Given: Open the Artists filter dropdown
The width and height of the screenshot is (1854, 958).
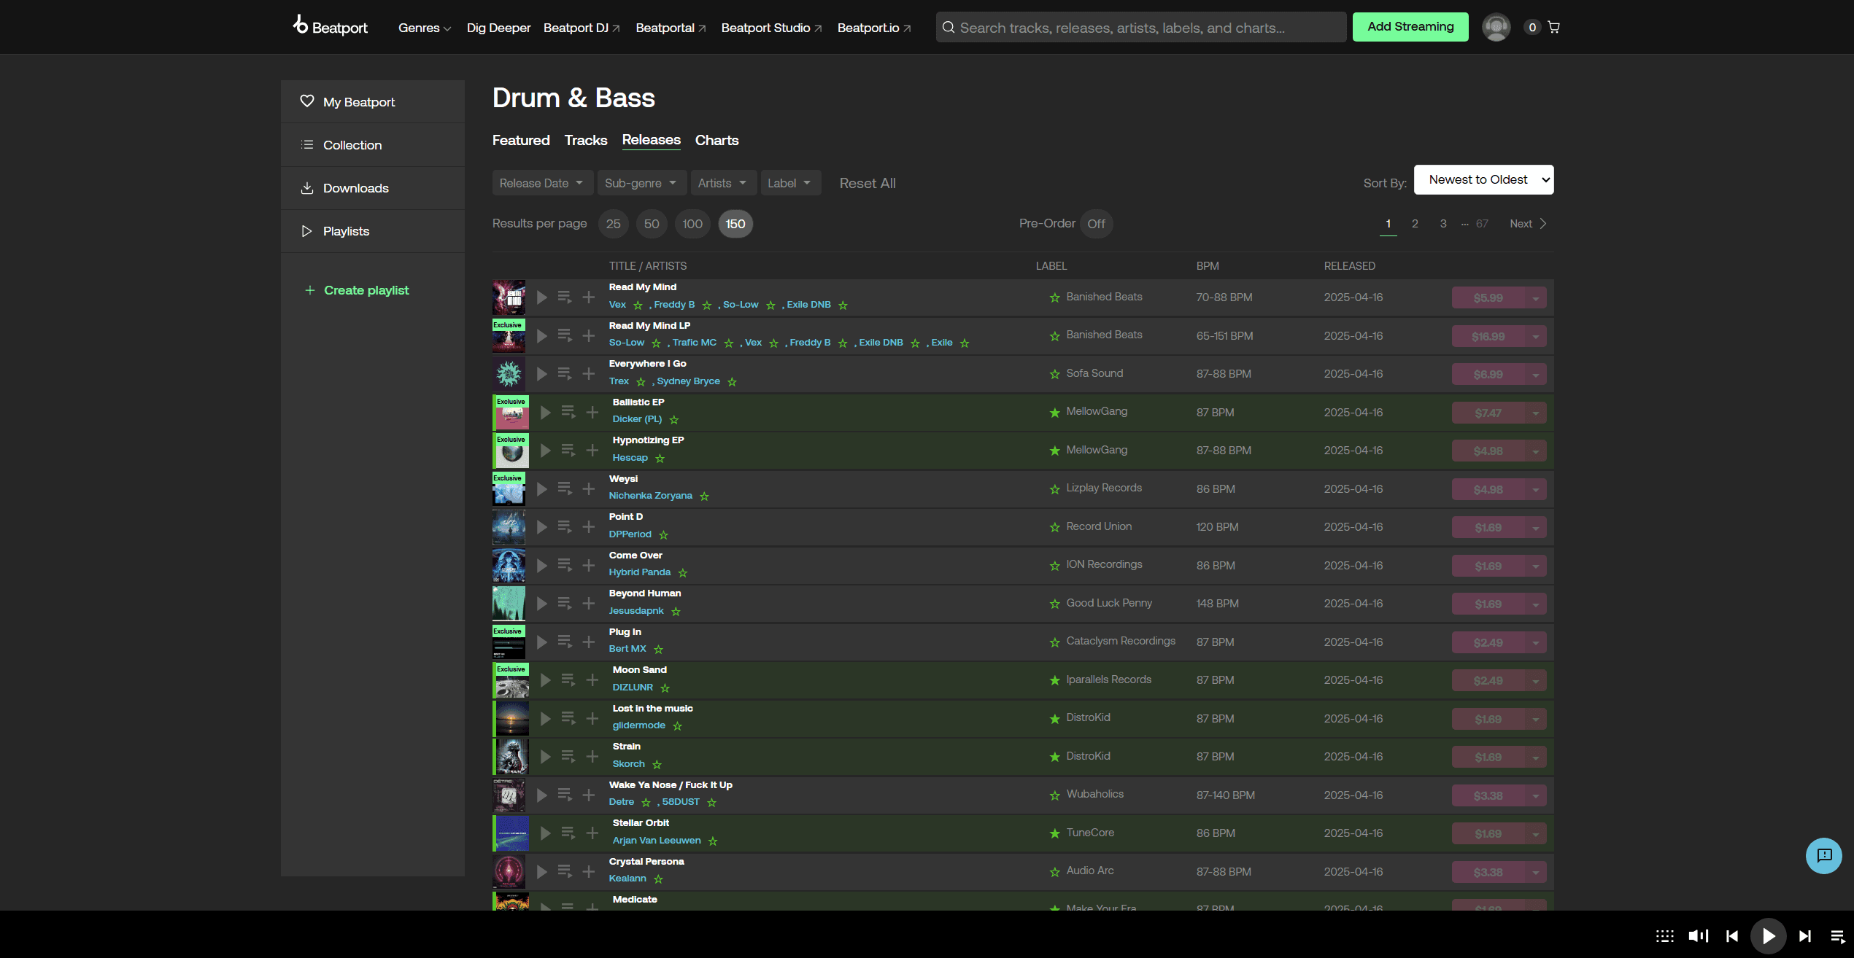Looking at the screenshot, I should (722, 183).
